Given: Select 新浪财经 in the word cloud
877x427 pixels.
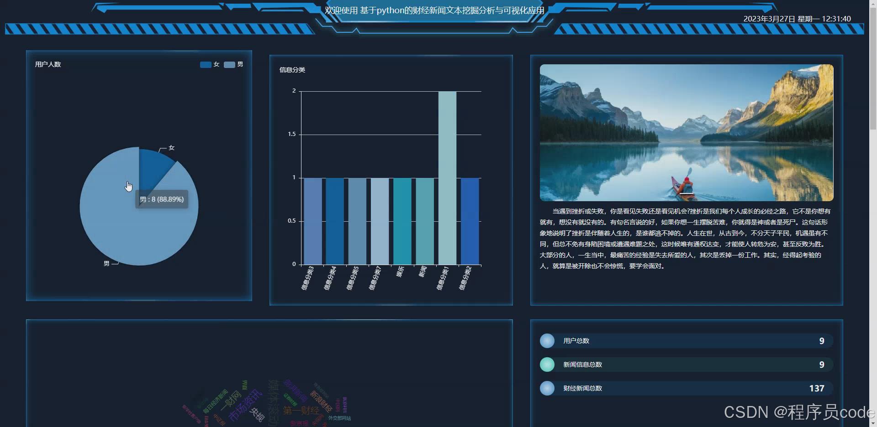Looking at the screenshot, I should 320,401.
